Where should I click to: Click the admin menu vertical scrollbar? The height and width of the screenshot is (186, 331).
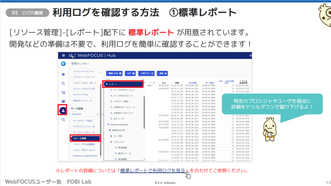pyautogui.click(x=101, y=120)
